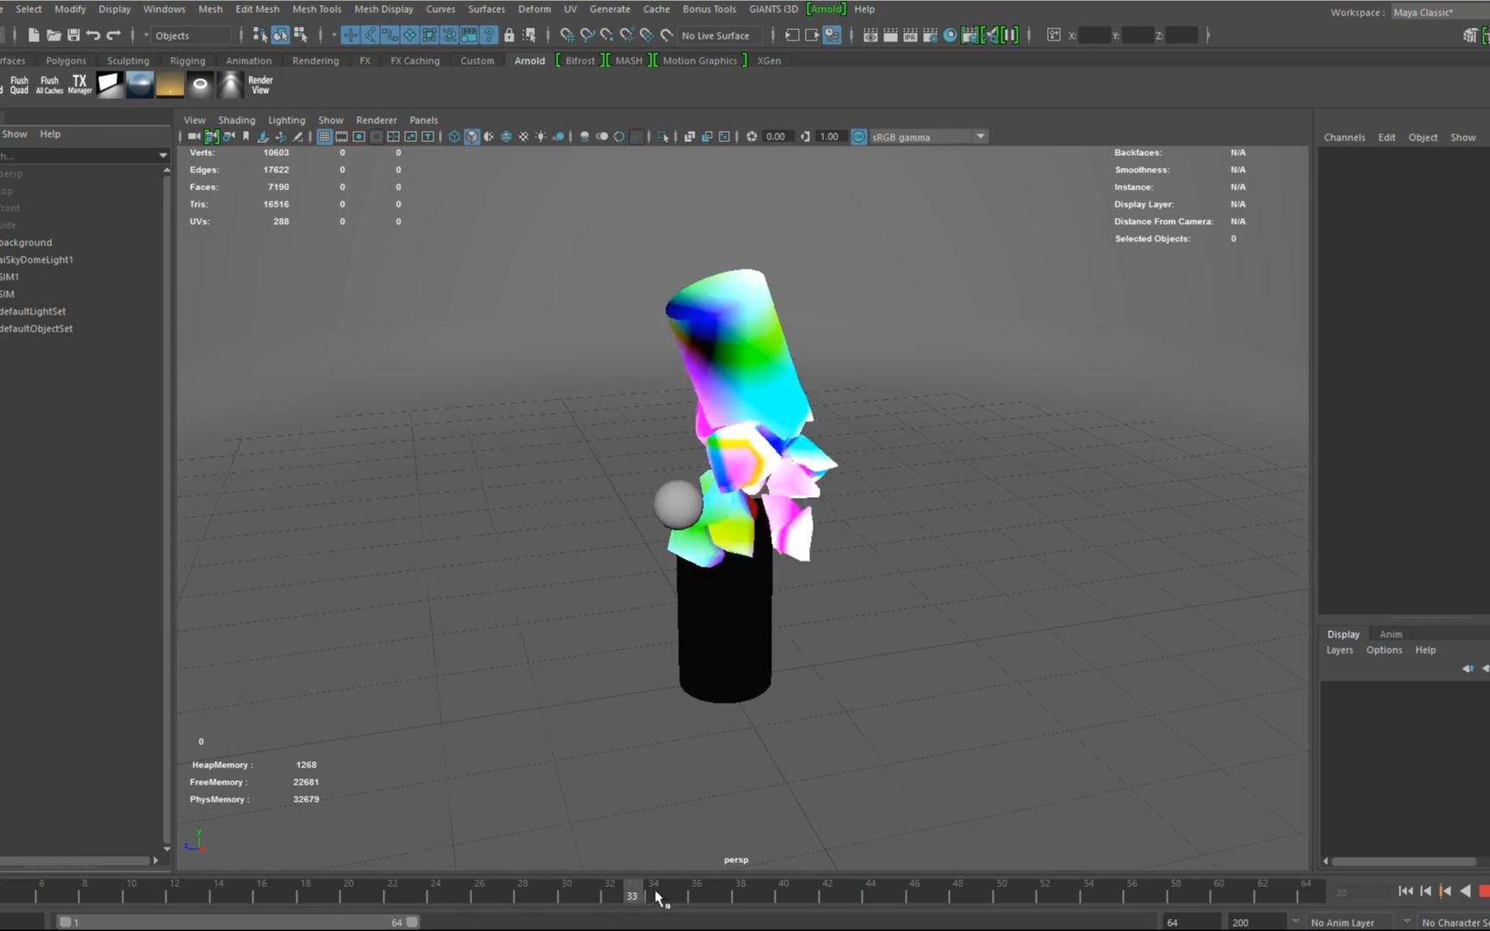Click the No Live Surface button
The height and width of the screenshot is (931, 1490).
[x=718, y=35]
